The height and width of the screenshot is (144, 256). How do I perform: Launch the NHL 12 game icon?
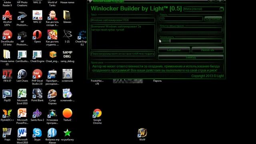coord(37,16)
